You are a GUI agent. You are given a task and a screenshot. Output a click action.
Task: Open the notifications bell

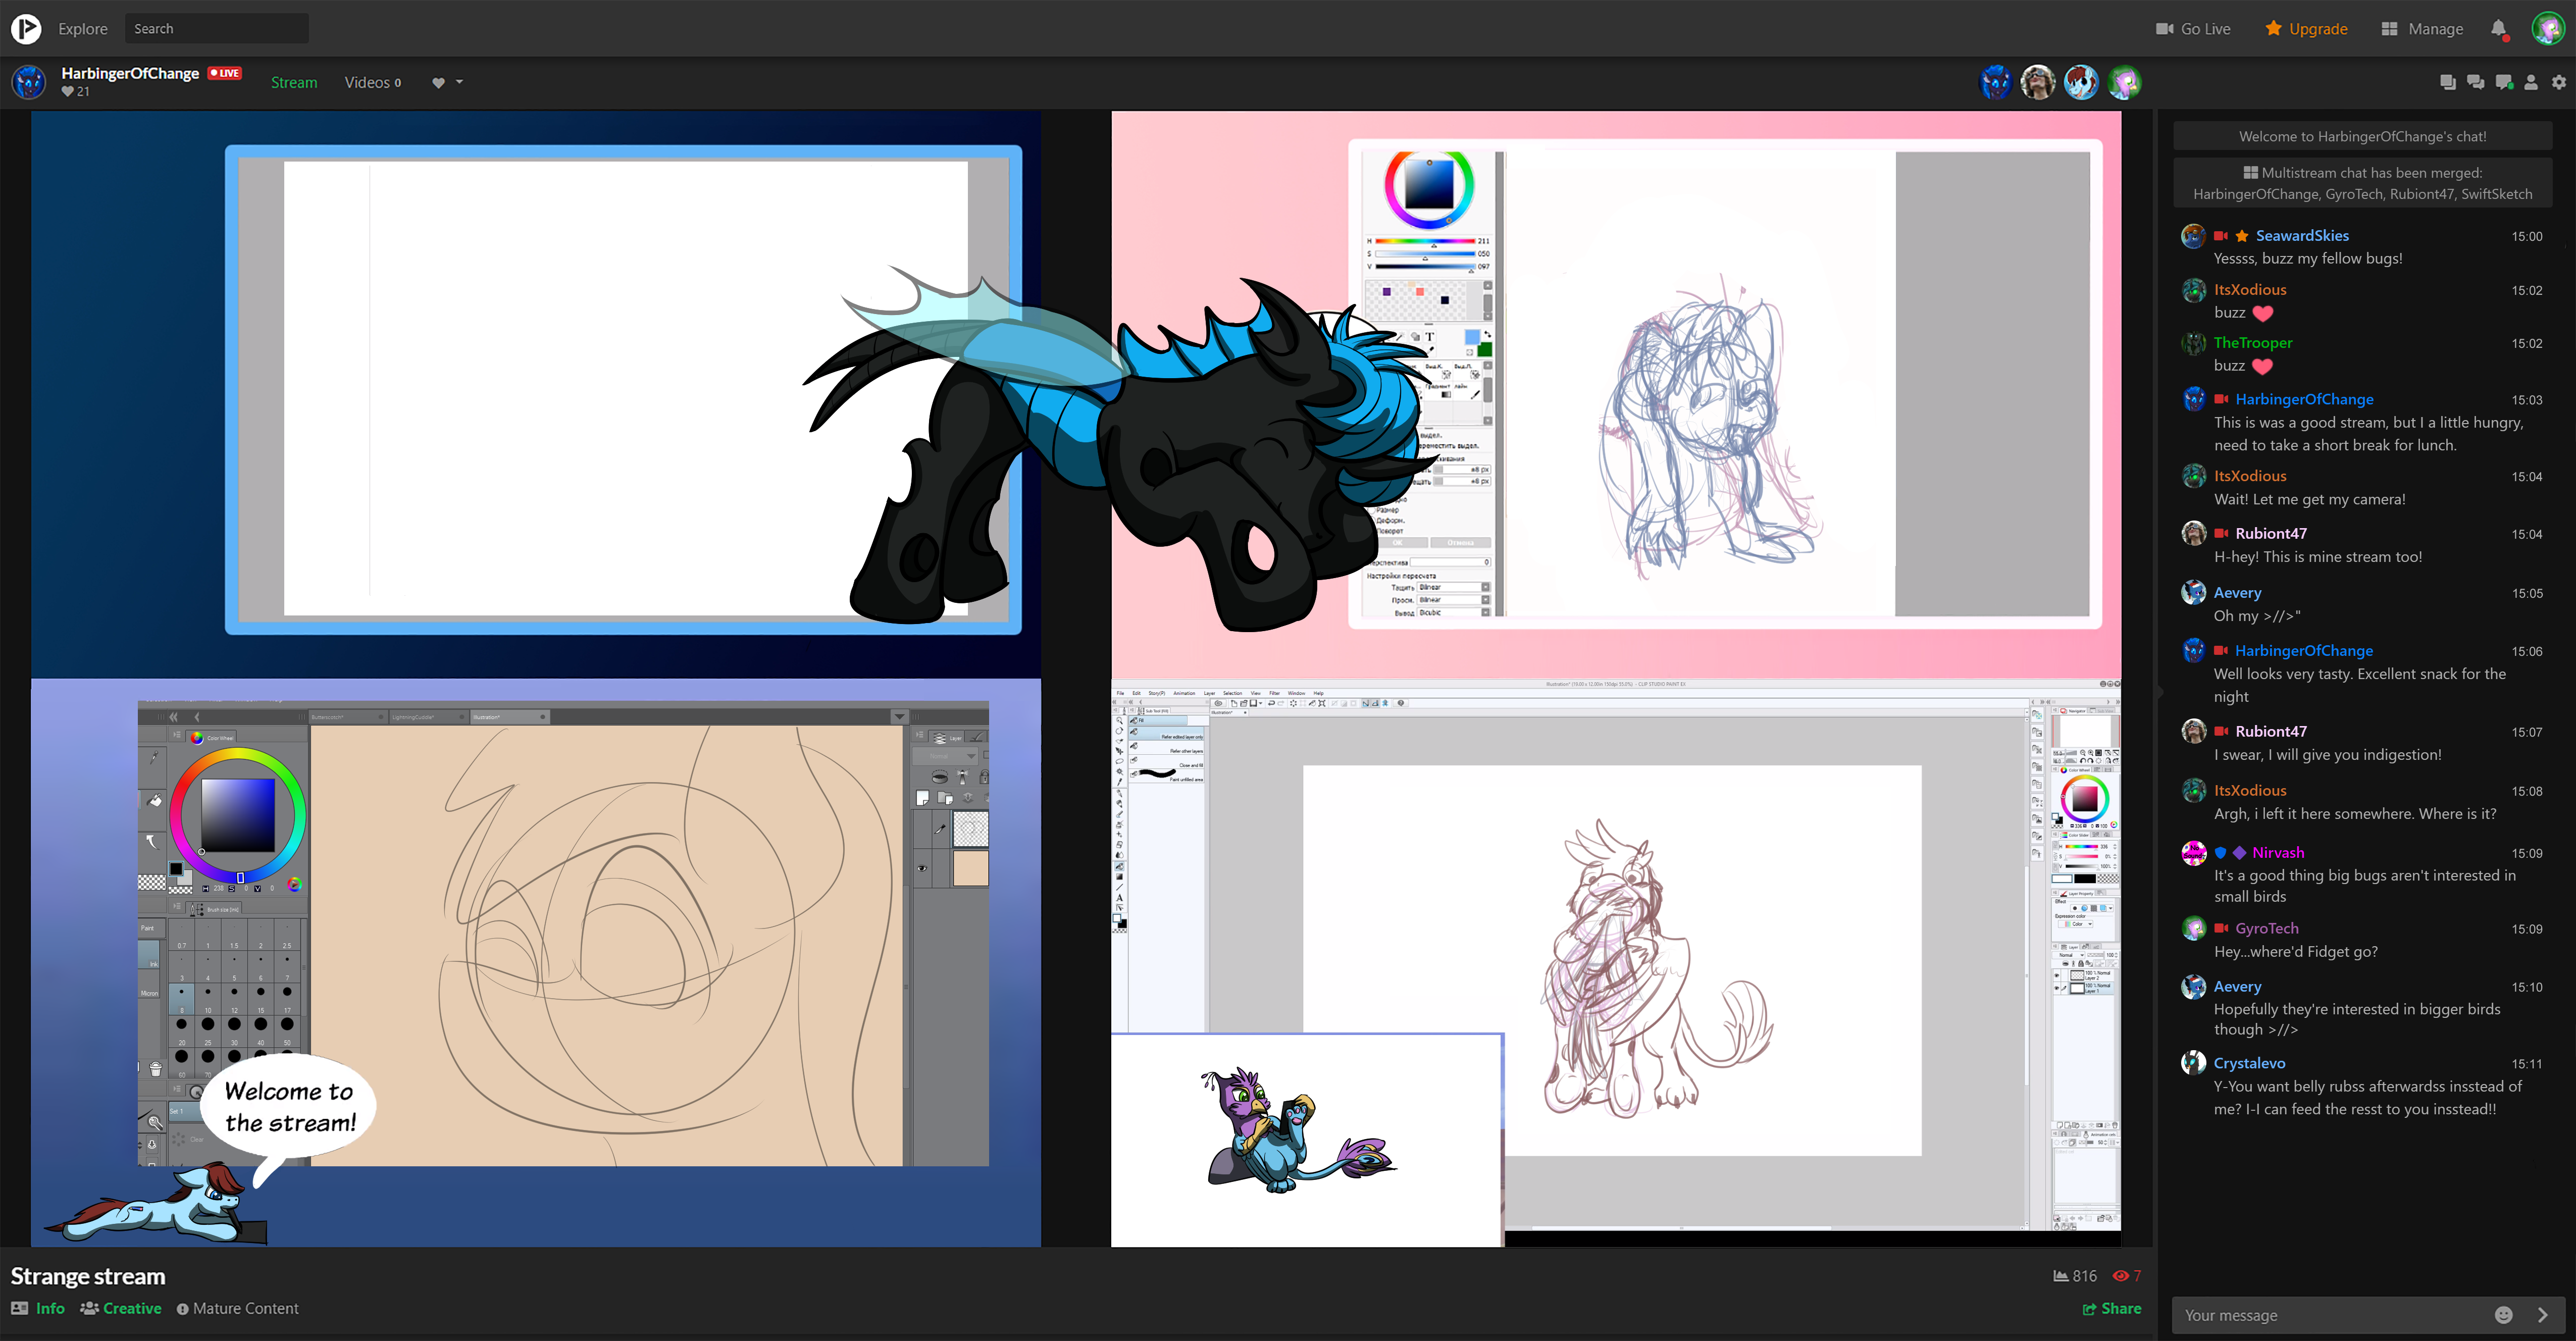pyautogui.click(x=2498, y=28)
